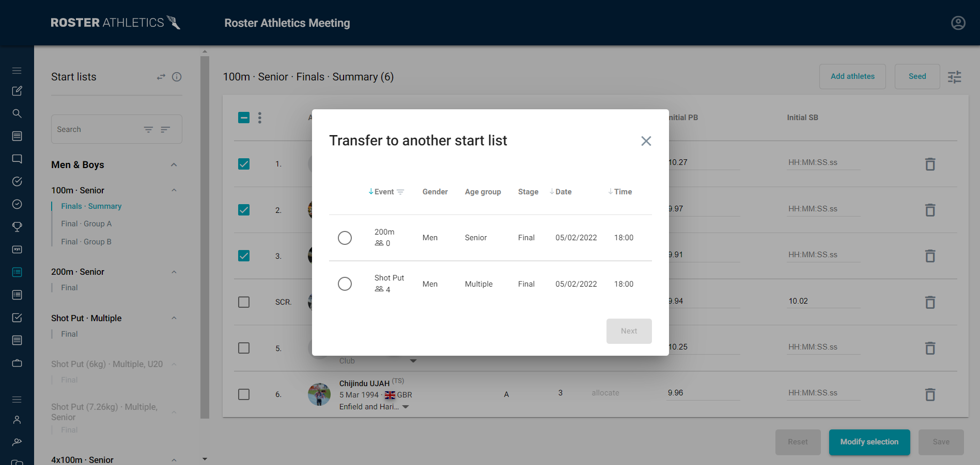Tick the checkbox for athlete row 5
This screenshot has width=980, height=465.
click(x=243, y=348)
